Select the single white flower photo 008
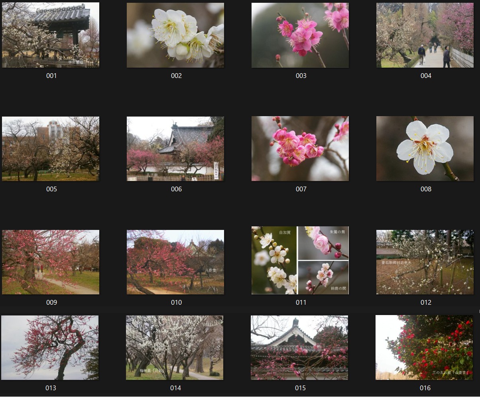Image resolution: width=480 pixels, height=397 pixels. (425, 149)
